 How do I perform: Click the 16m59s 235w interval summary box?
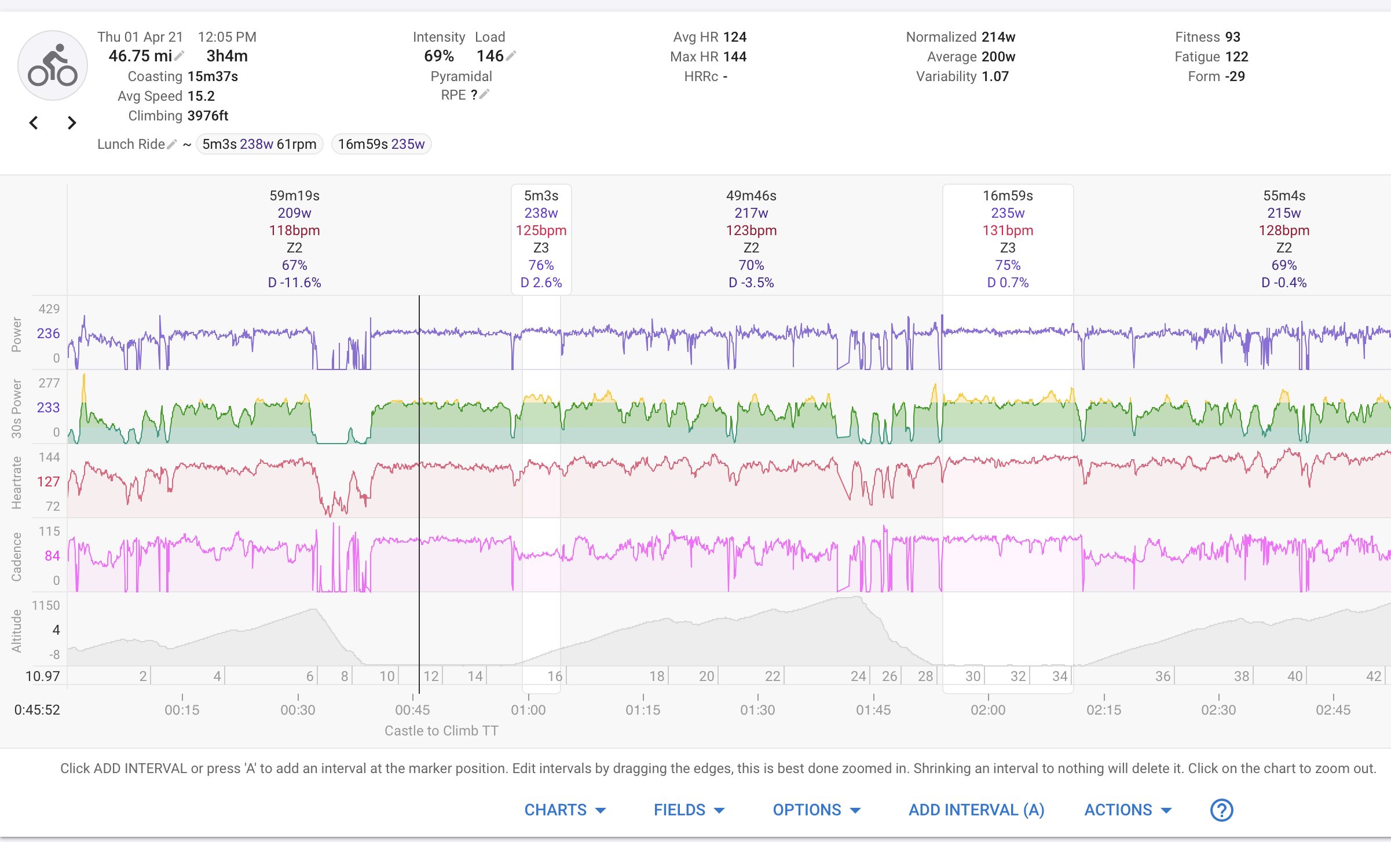click(1007, 239)
